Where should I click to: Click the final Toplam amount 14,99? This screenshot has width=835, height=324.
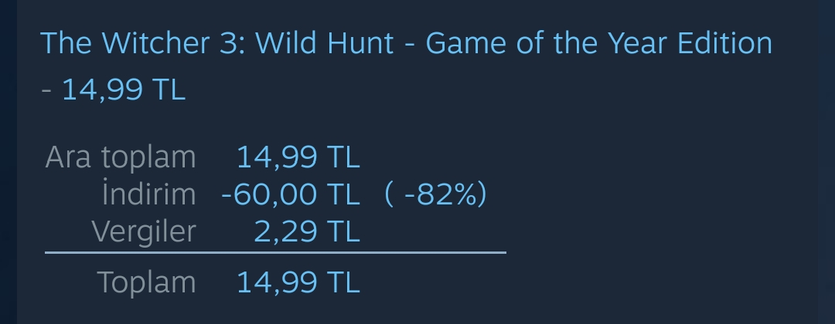coord(277,282)
